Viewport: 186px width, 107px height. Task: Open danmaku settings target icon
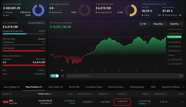[62, 76]
